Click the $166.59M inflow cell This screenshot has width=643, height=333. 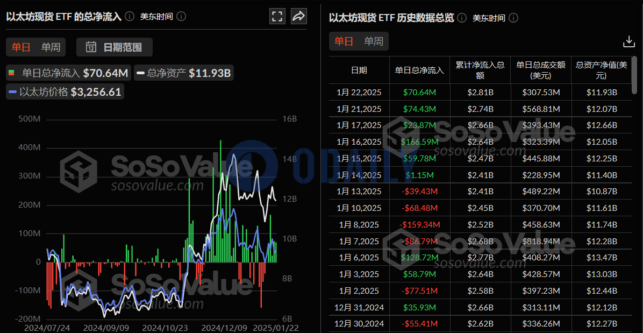[419, 142]
